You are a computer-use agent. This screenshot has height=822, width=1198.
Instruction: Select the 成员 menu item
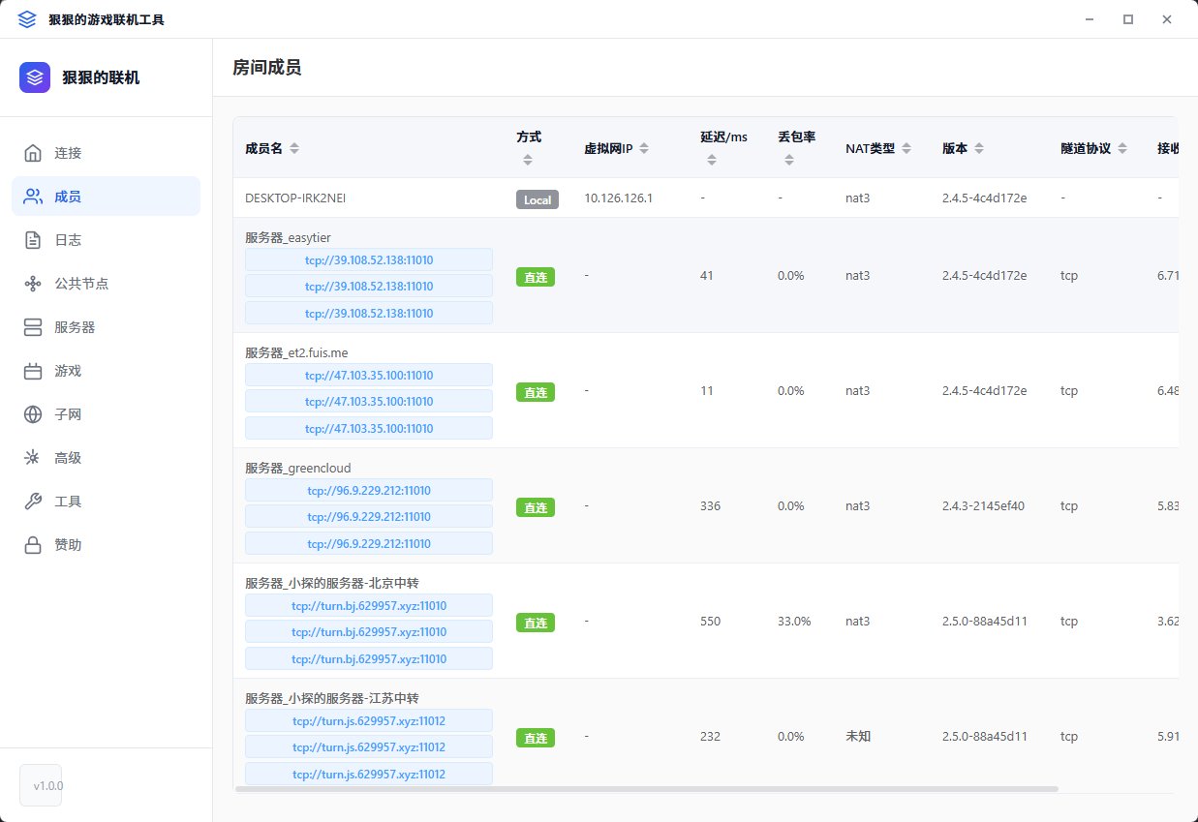107,197
